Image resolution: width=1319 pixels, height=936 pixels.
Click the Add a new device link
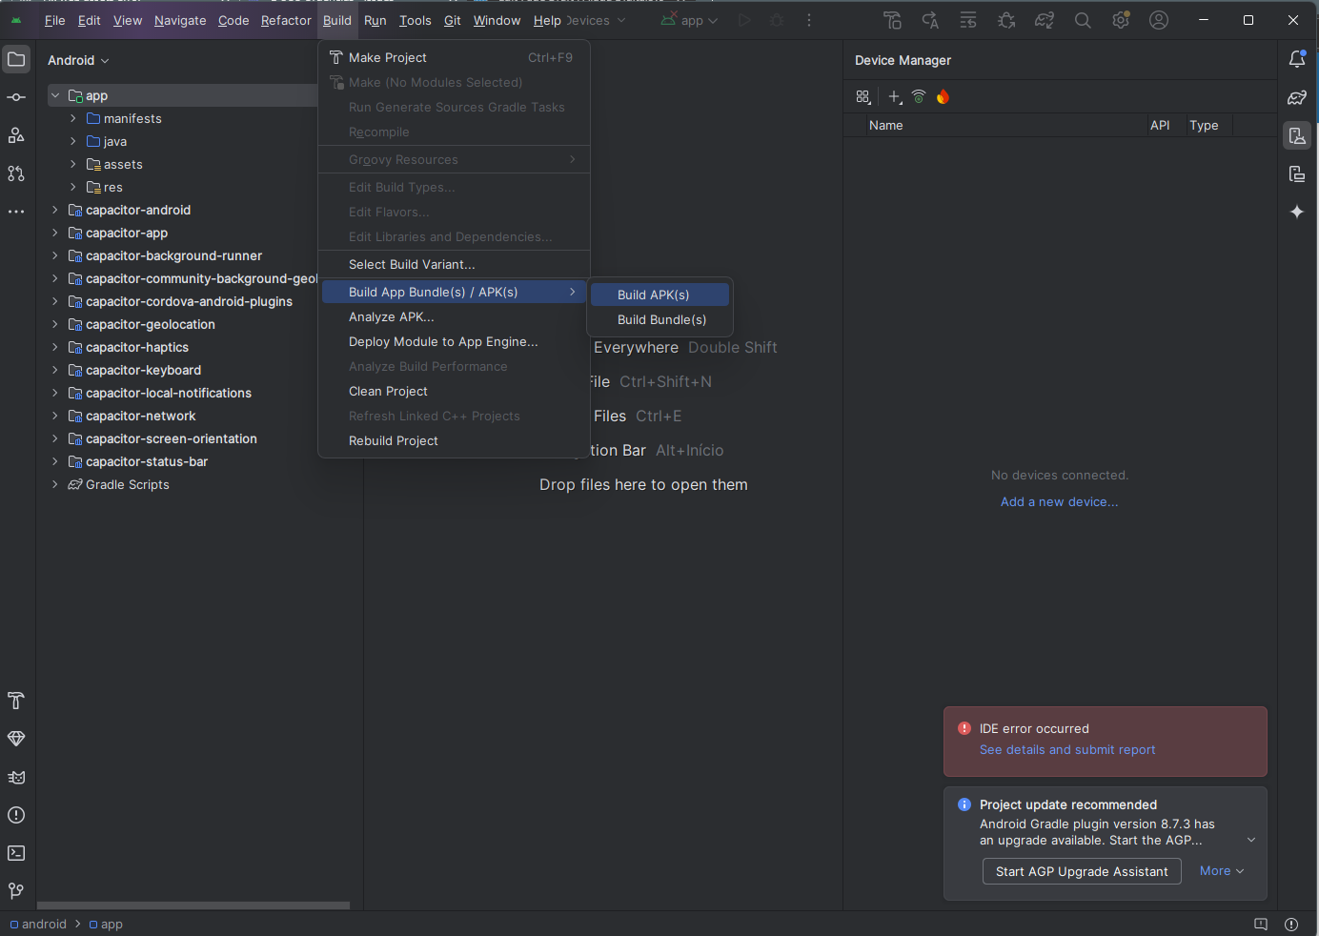click(x=1059, y=501)
